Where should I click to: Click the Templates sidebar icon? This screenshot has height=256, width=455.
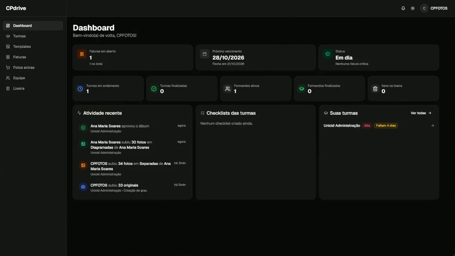[x=8, y=47]
